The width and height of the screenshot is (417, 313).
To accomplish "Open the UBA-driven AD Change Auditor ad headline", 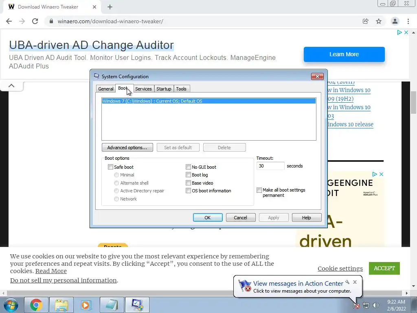I will pos(92,45).
